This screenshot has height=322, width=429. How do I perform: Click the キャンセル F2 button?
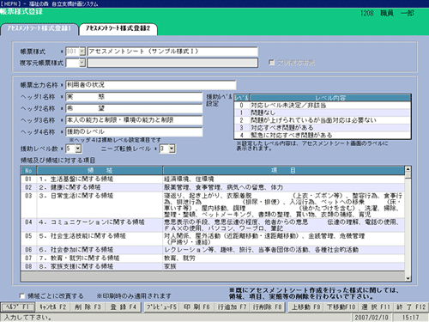(x=53, y=307)
